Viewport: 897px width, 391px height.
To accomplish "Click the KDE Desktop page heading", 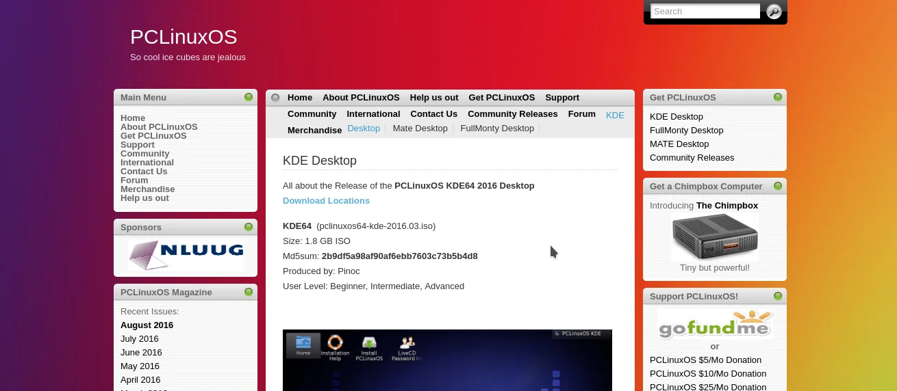I will pos(320,161).
